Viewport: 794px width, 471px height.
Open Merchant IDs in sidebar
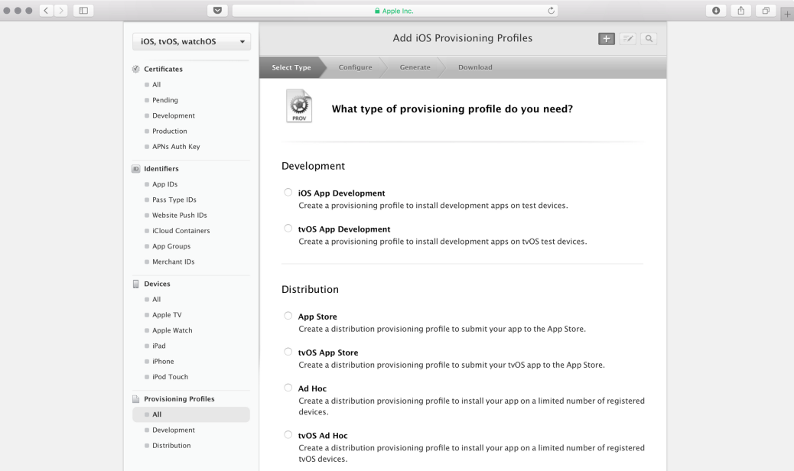coord(174,261)
